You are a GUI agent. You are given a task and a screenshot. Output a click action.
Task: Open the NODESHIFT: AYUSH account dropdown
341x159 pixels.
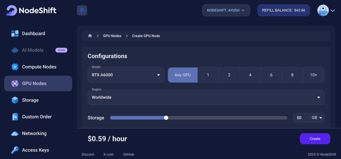tap(226, 10)
